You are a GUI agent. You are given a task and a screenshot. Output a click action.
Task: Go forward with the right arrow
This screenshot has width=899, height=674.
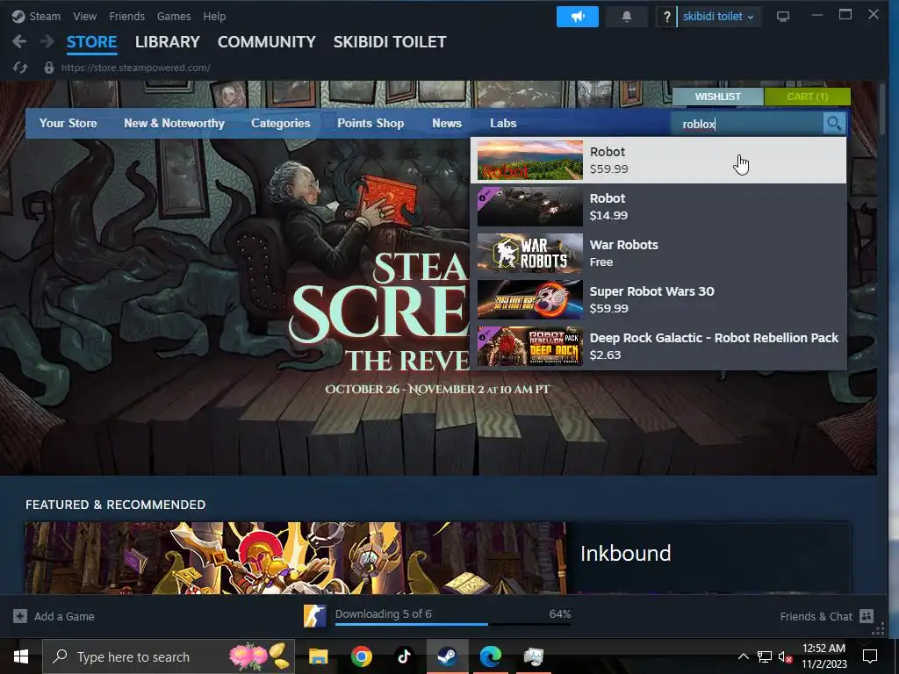tap(47, 41)
